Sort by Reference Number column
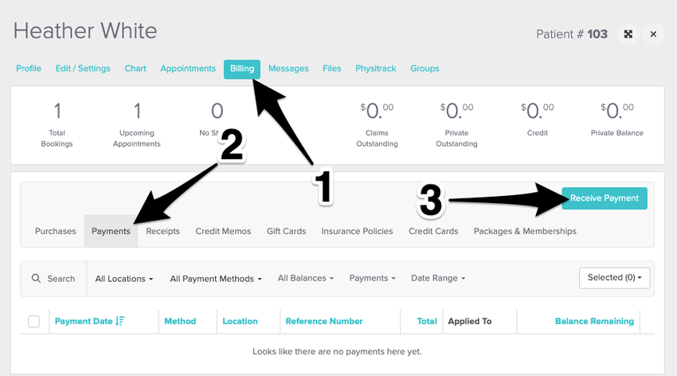This screenshot has width=677, height=376. coord(323,321)
